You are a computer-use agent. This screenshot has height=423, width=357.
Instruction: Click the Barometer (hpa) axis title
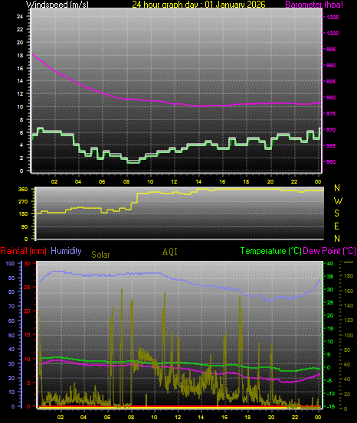(314, 4)
